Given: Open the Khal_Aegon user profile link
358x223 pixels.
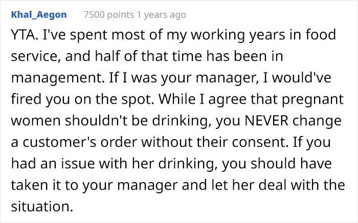Looking at the screenshot, I should [39, 15].
